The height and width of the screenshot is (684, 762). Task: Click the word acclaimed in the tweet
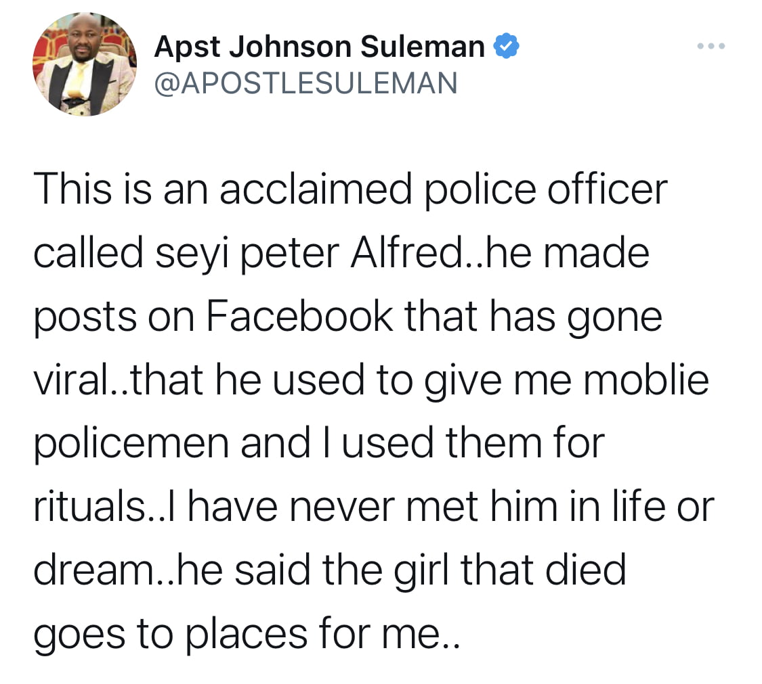click(x=316, y=190)
